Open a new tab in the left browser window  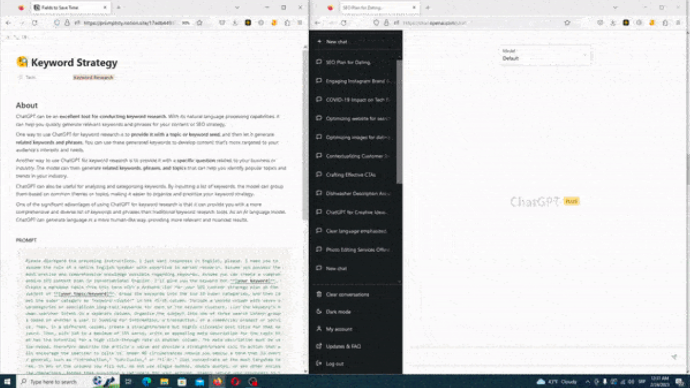pos(118,8)
